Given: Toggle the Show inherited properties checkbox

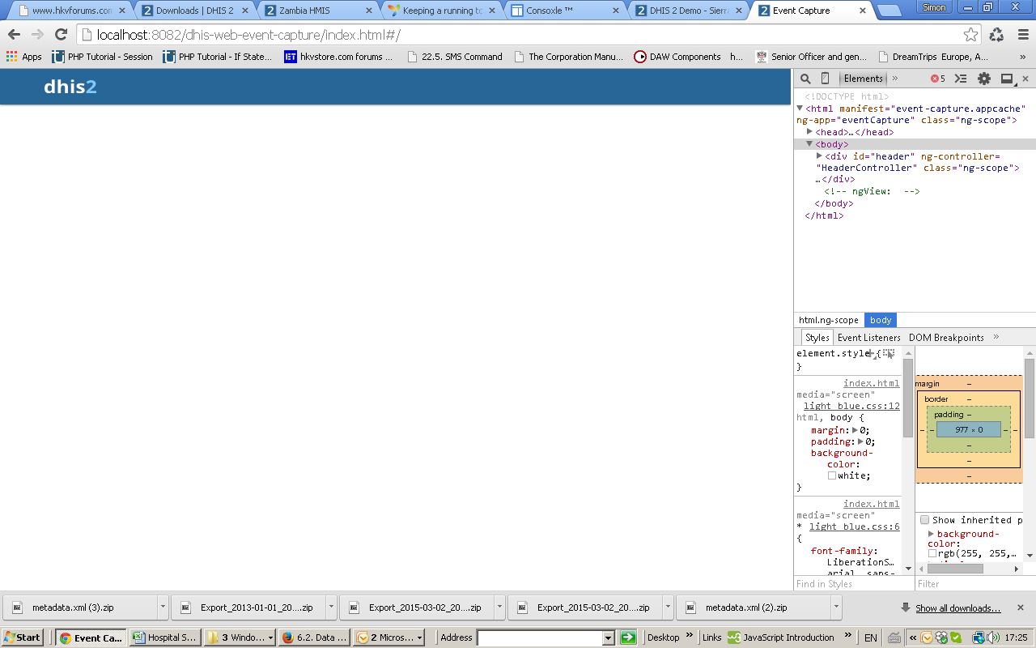Looking at the screenshot, I should (924, 520).
